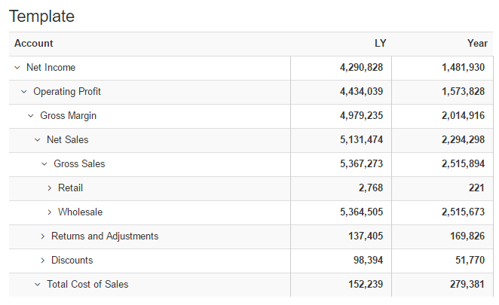This screenshot has width=499, height=305.
Task: Collapse the Operating Profit row
Action: (x=23, y=92)
